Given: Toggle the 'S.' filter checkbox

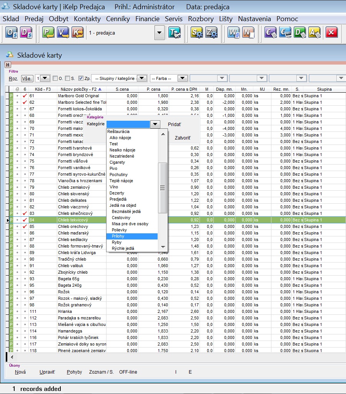Looking at the screenshot, I should coord(67,78).
